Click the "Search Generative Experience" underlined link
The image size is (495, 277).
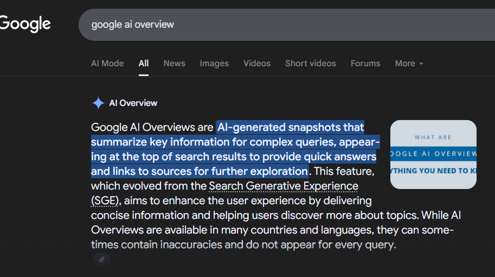[284, 186]
